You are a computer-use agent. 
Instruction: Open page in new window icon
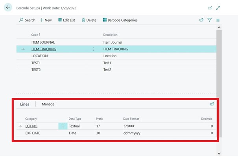[209, 8]
